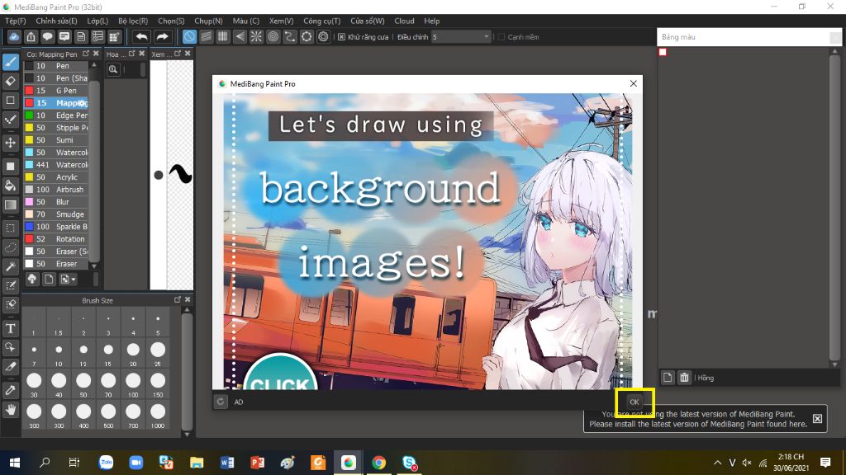Click the Redo arrow
846x475 pixels.
pyautogui.click(x=162, y=36)
